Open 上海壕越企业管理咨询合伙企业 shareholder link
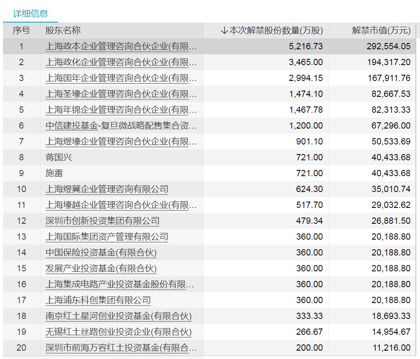This screenshot has width=420, height=359. click(x=121, y=205)
